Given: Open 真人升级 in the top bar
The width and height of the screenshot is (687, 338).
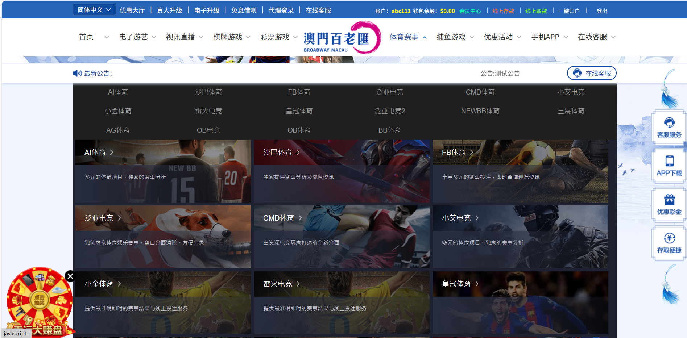Looking at the screenshot, I should pos(169,11).
